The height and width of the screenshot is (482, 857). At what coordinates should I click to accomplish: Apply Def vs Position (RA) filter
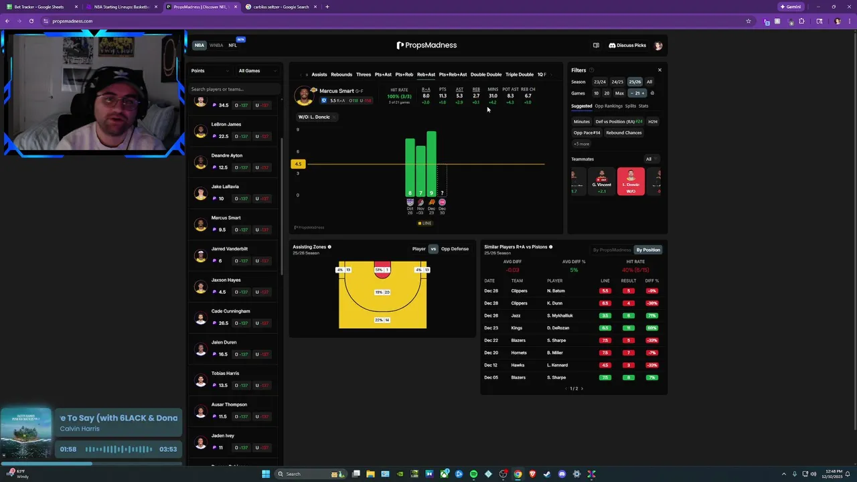pos(619,122)
